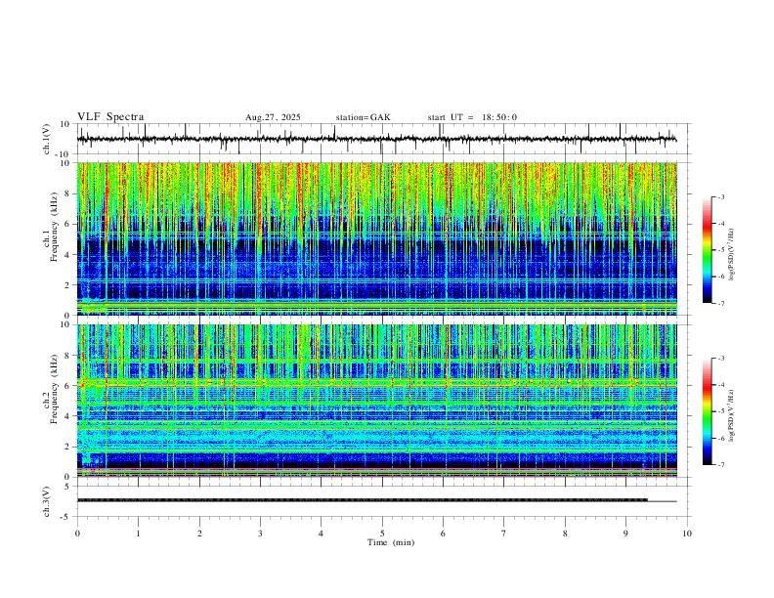This screenshot has height=598, width=774.
Task: Click the "station=GAK" header label
Action: pos(364,117)
